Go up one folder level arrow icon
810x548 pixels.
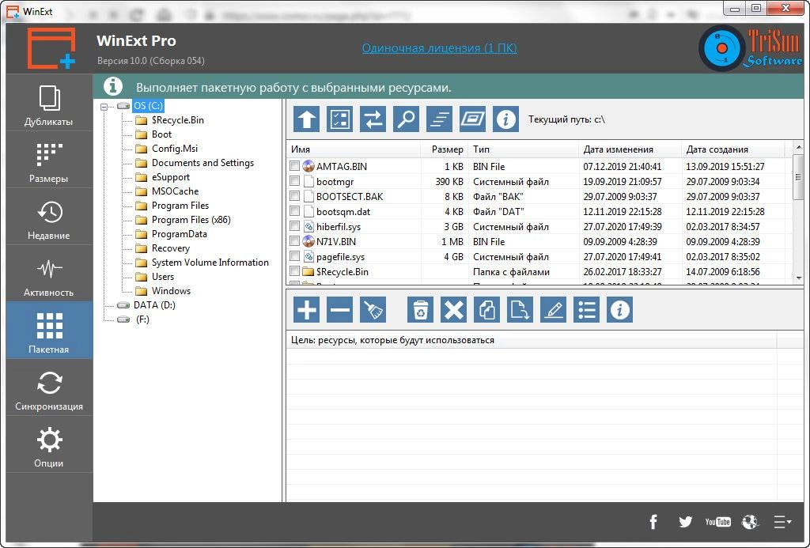click(306, 119)
